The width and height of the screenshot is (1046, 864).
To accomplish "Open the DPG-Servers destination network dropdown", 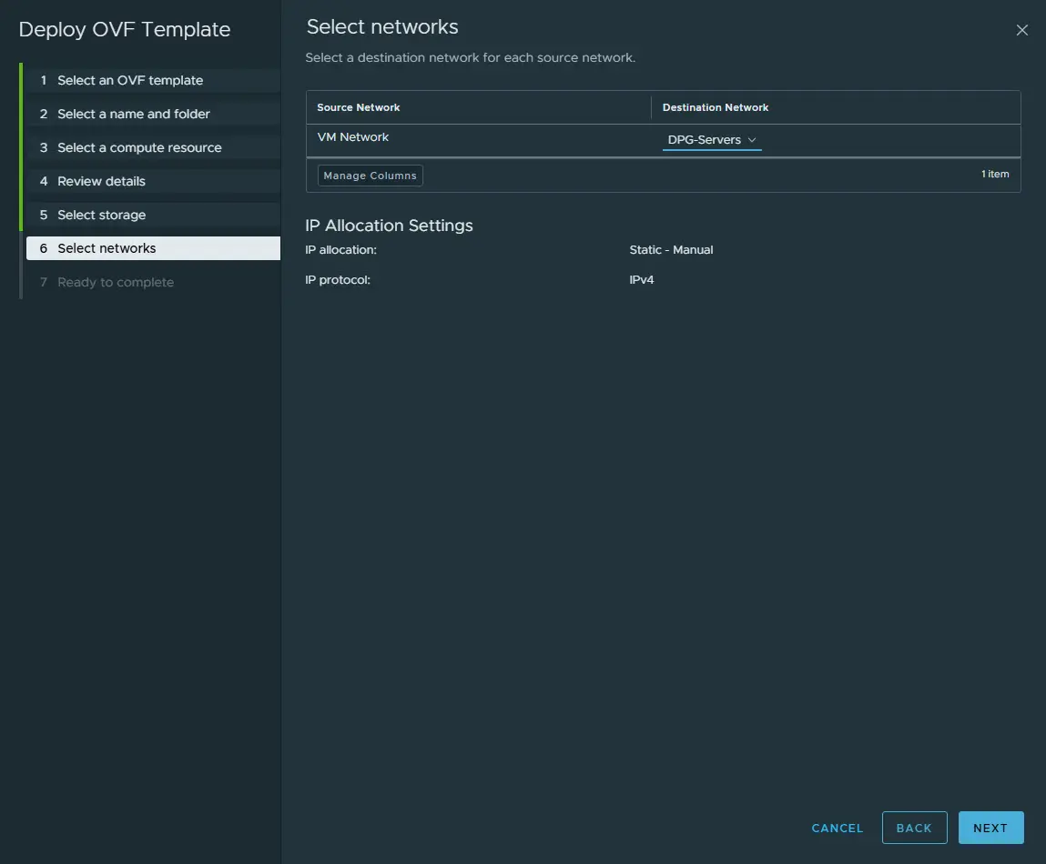I will (712, 140).
